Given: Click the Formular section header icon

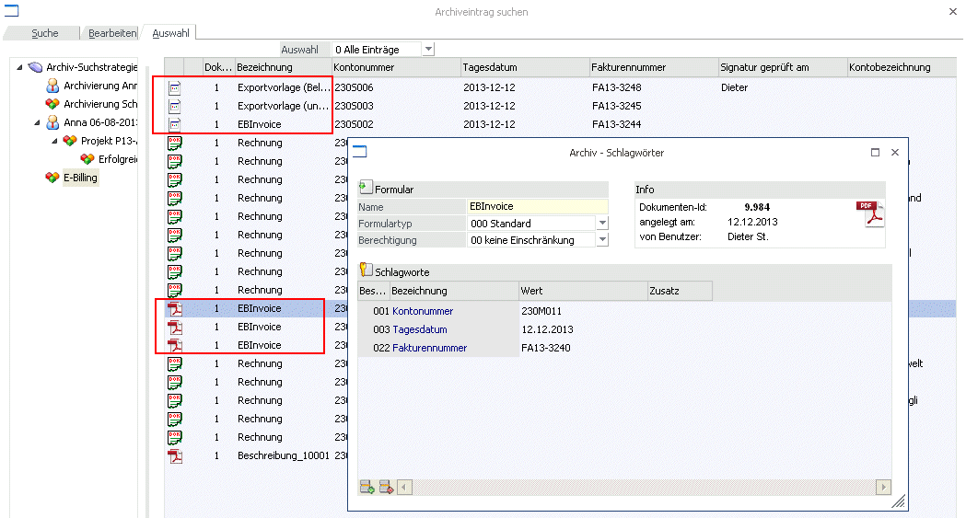Looking at the screenshot, I should click(x=366, y=187).
